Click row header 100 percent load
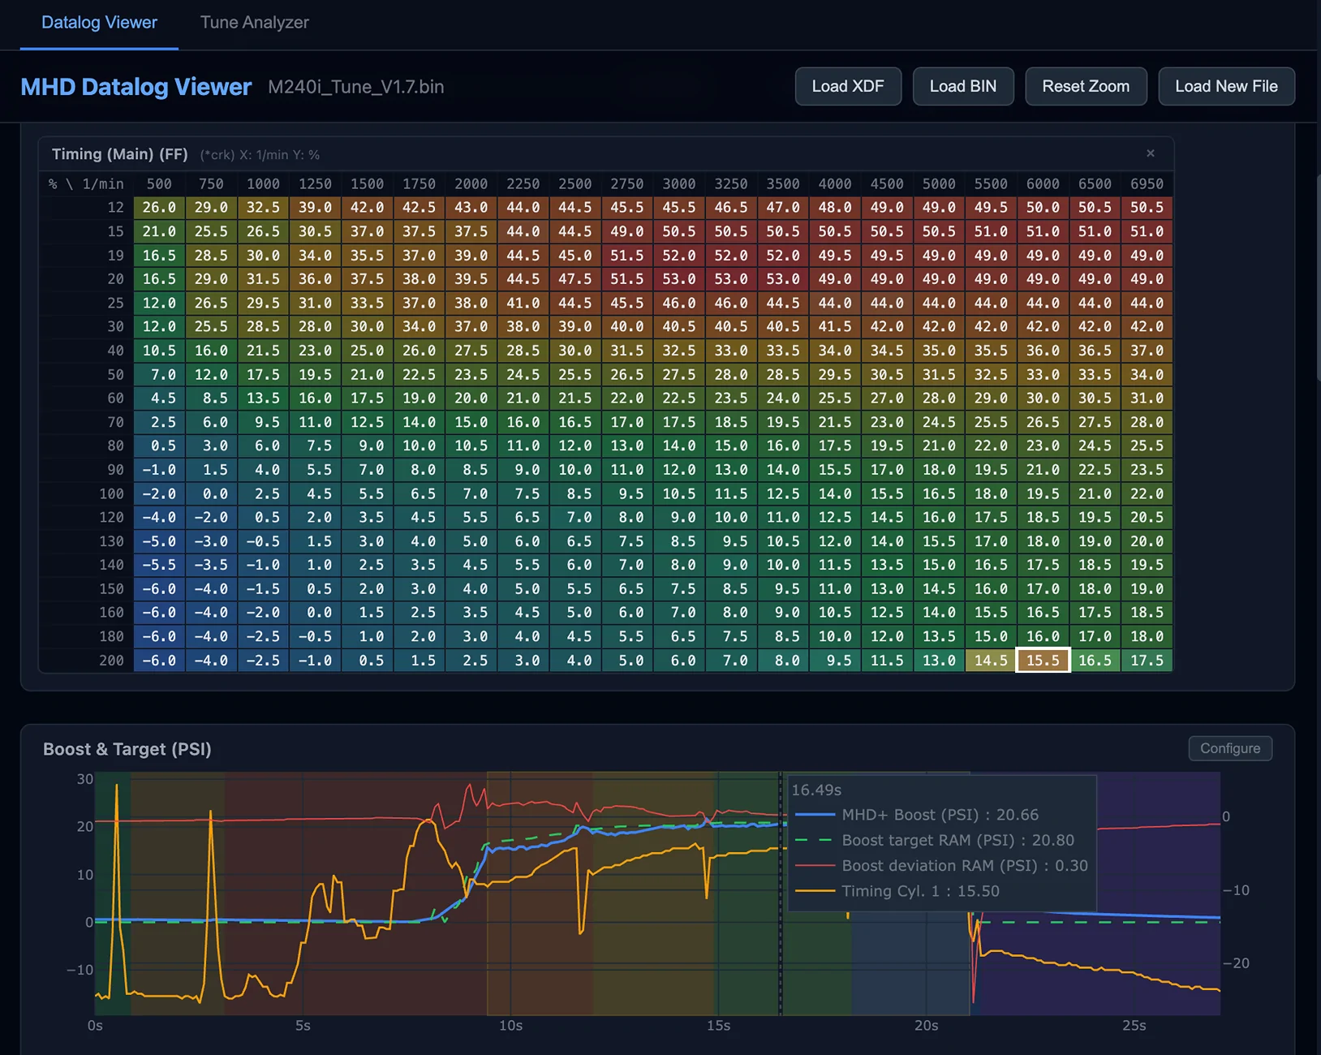 (111, 493)
